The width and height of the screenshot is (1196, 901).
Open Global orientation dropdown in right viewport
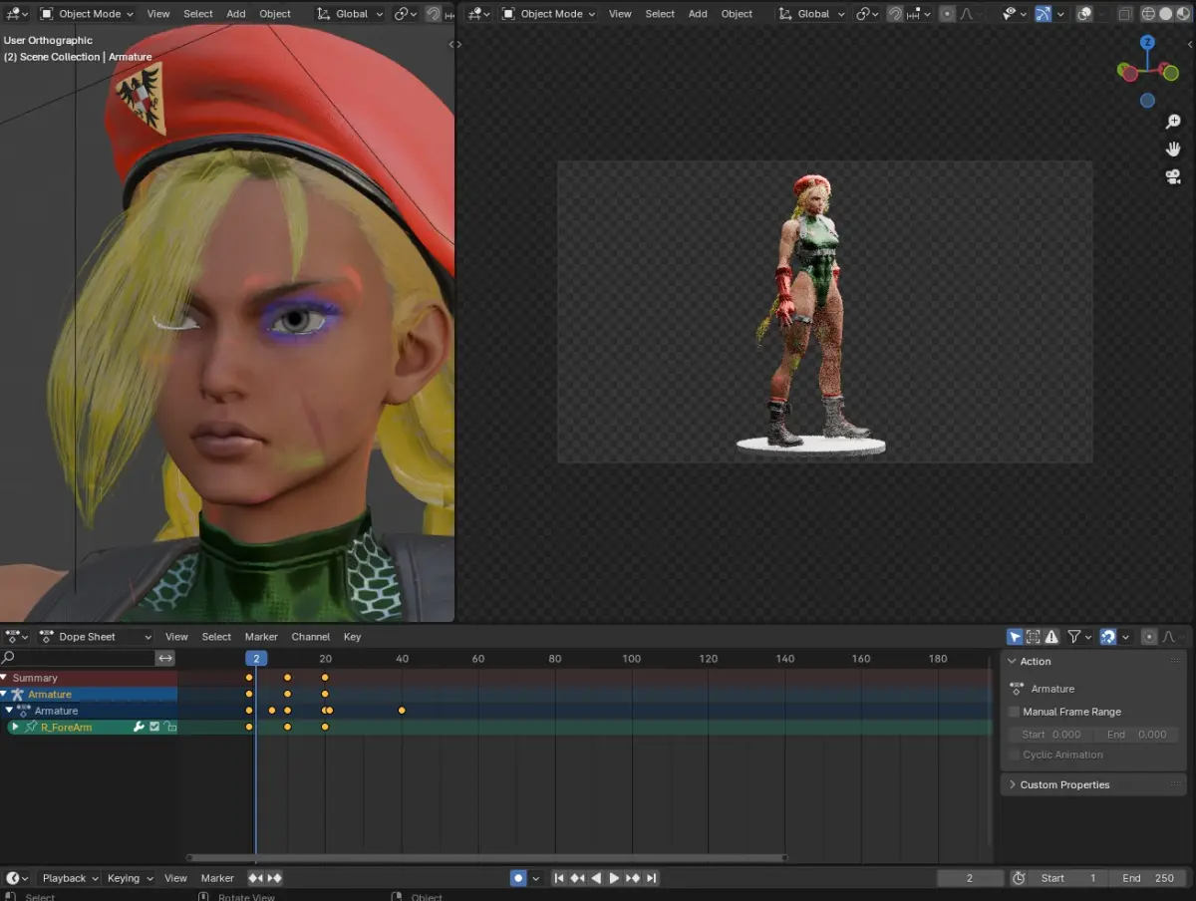click(811, 14)
